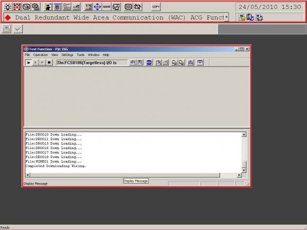
Task: Click the 'File:DR0015 Down Loading...' line
Action: click(53, 144)
